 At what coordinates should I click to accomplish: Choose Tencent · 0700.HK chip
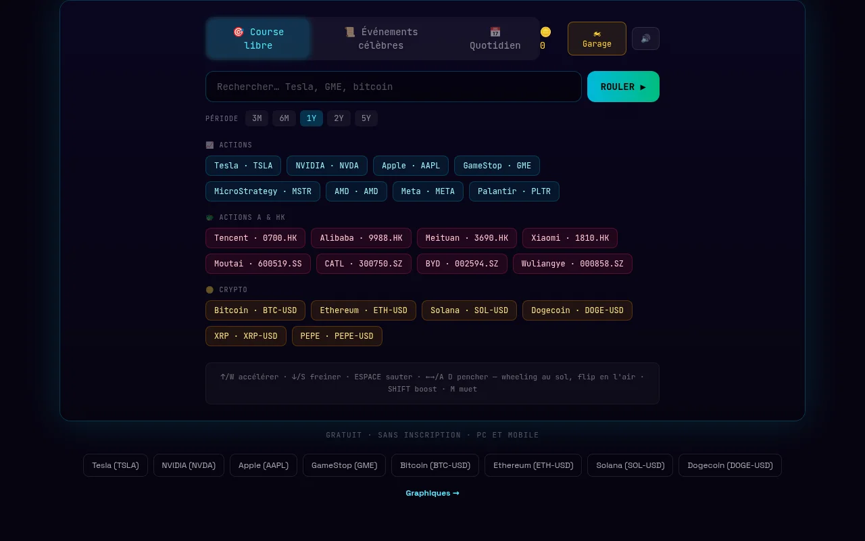[255, 238]
